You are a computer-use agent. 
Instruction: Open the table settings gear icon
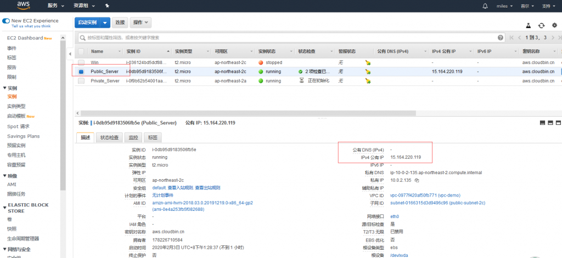(554, 25)
